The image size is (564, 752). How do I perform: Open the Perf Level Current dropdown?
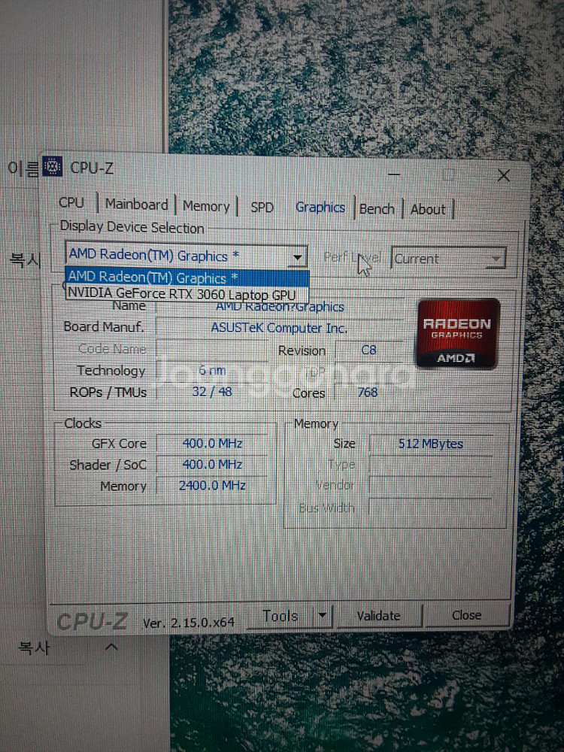click(449, 259)
